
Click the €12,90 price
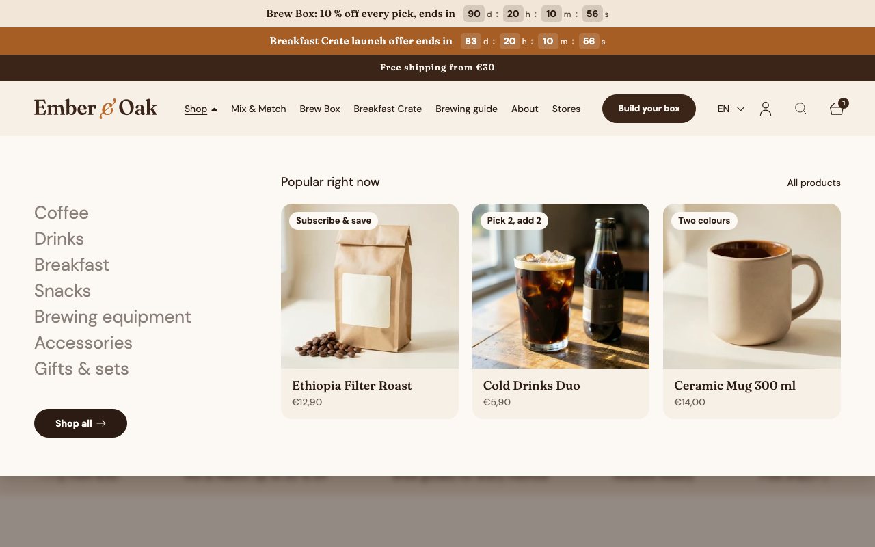click(307, 402)
